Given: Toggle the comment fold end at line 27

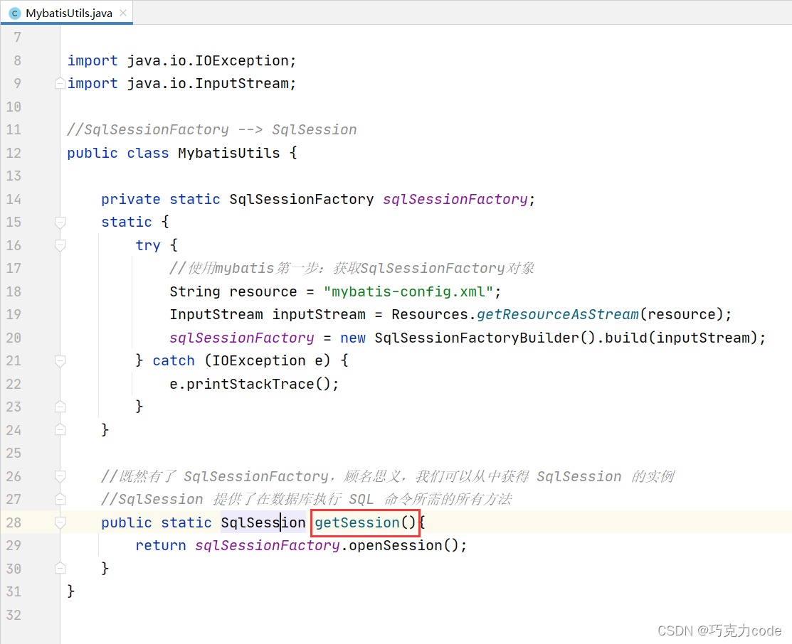Looking at the screenshot, I should click(x=60, y=500).
